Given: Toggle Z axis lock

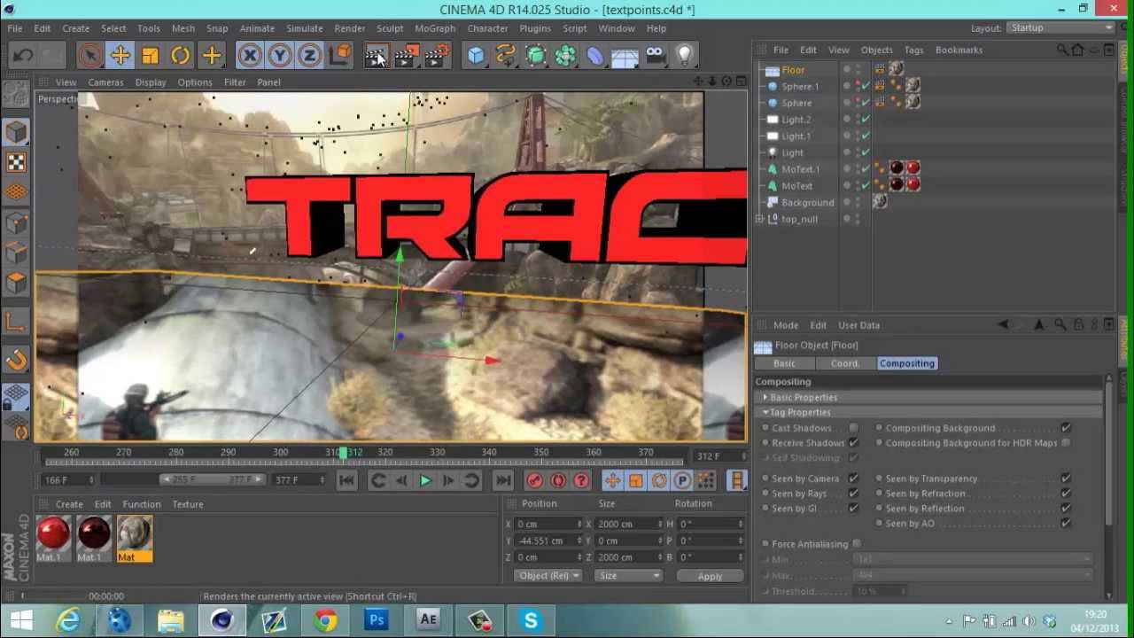Looking at the screenshot, I should pos(310,57).
